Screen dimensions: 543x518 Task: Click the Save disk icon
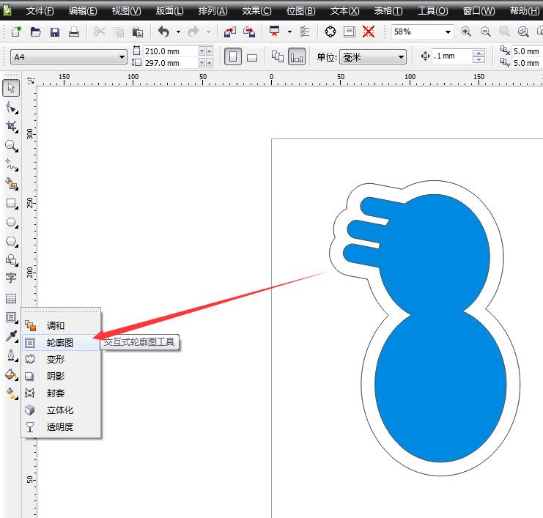pos(55,32)
